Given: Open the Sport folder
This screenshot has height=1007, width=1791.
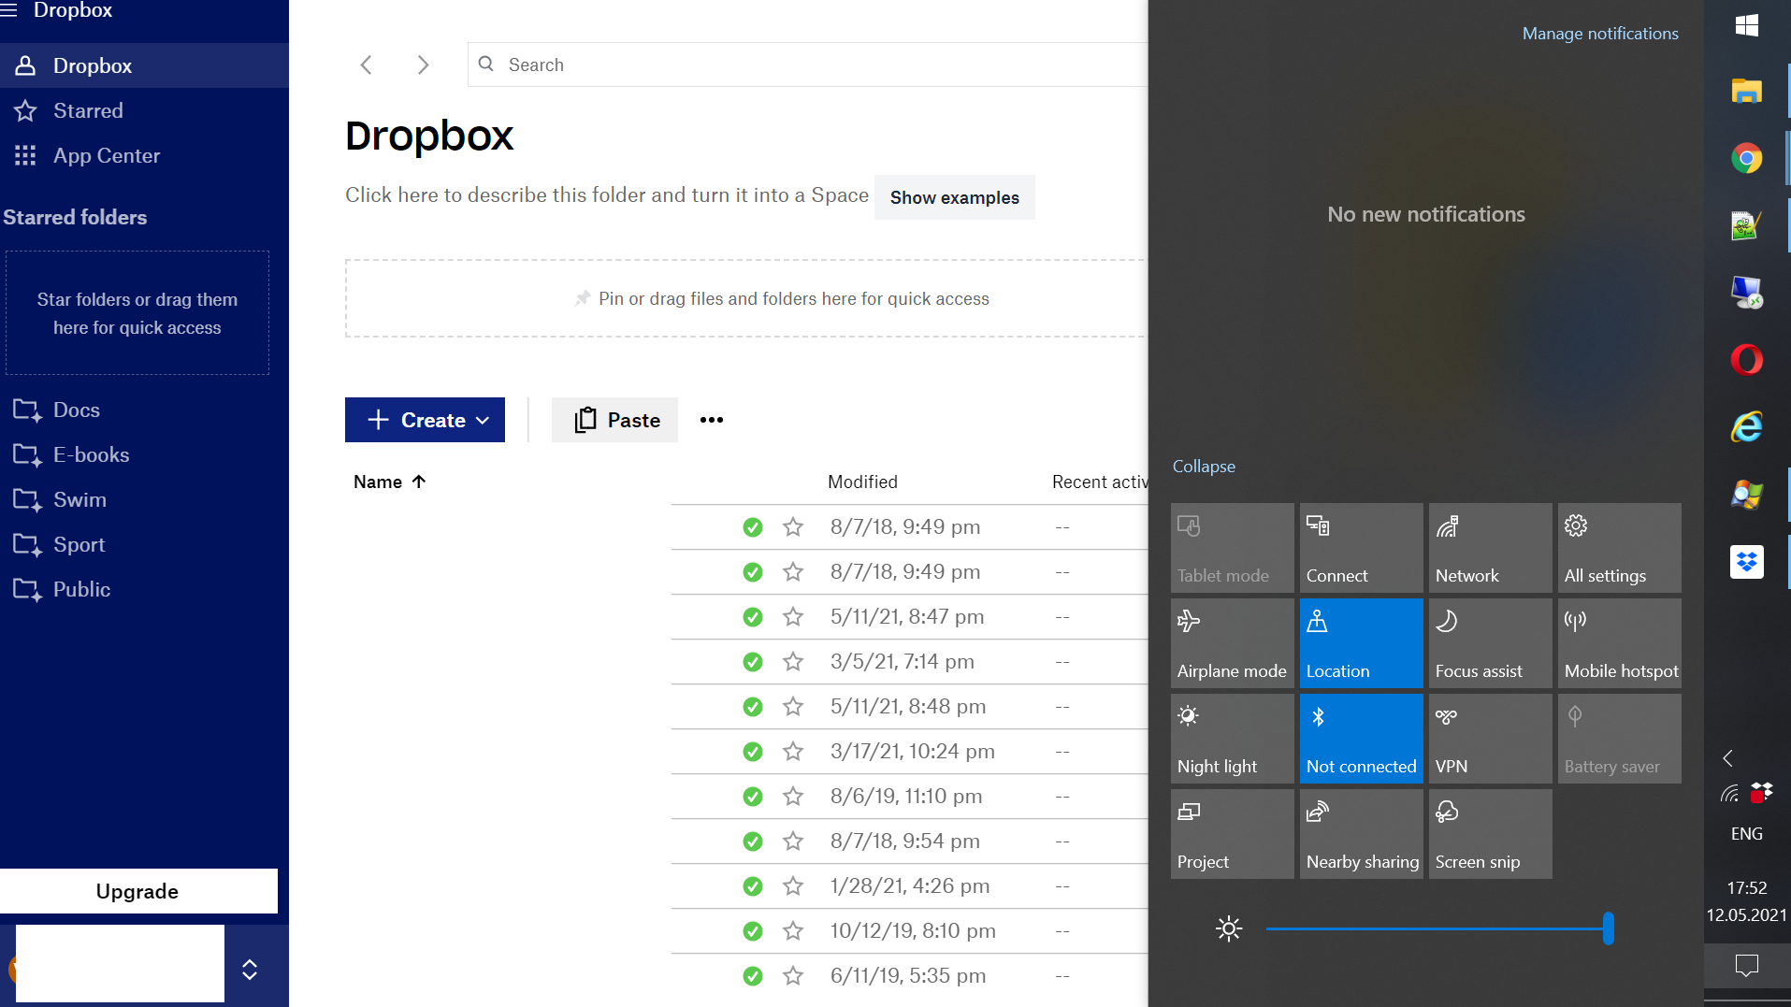Looking at the screenshot, I should (x=79, y=544).
